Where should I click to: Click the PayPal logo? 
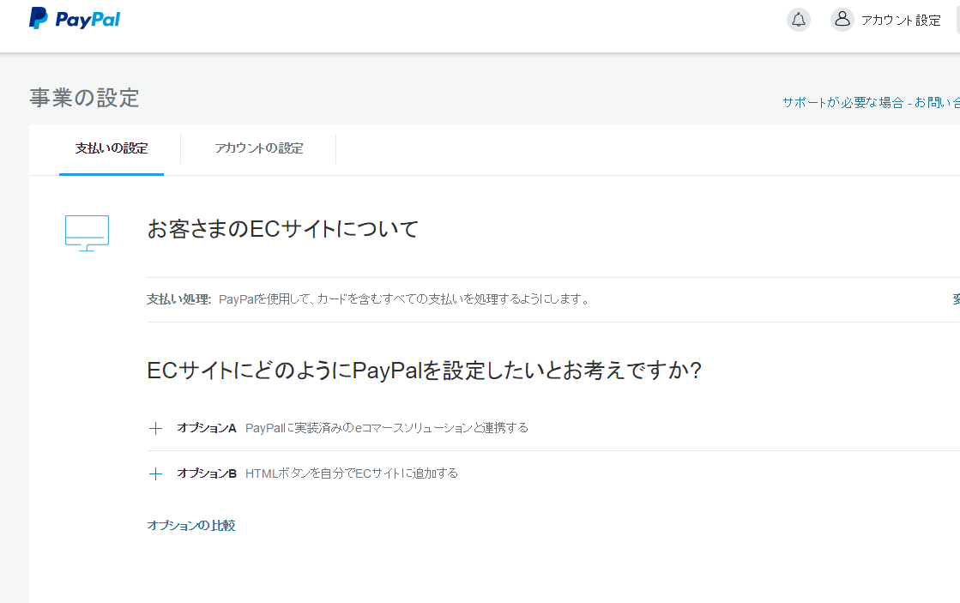coord(75,19)
